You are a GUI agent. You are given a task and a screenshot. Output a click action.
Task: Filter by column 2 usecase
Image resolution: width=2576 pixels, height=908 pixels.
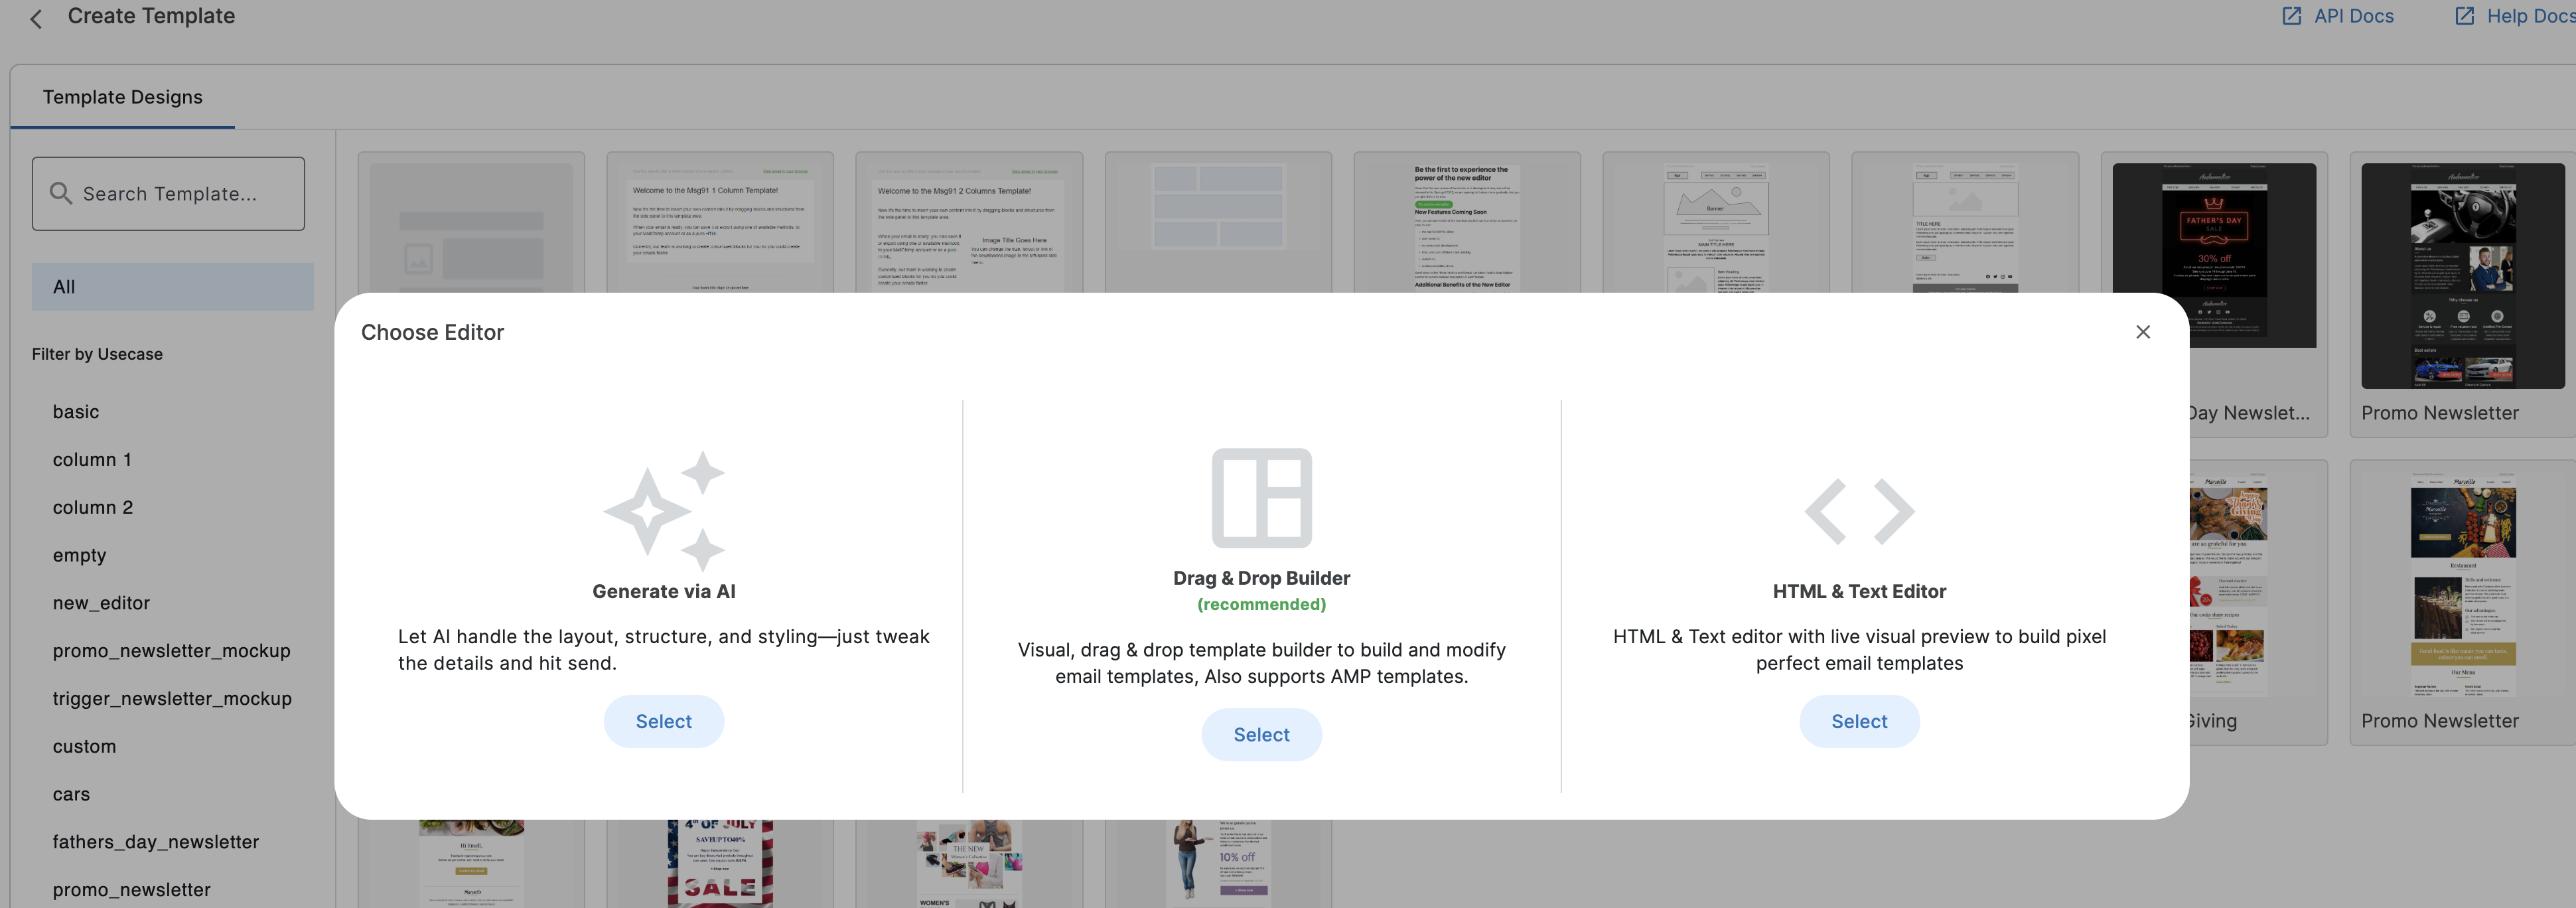pyautogui.click(x=93, y=507)
